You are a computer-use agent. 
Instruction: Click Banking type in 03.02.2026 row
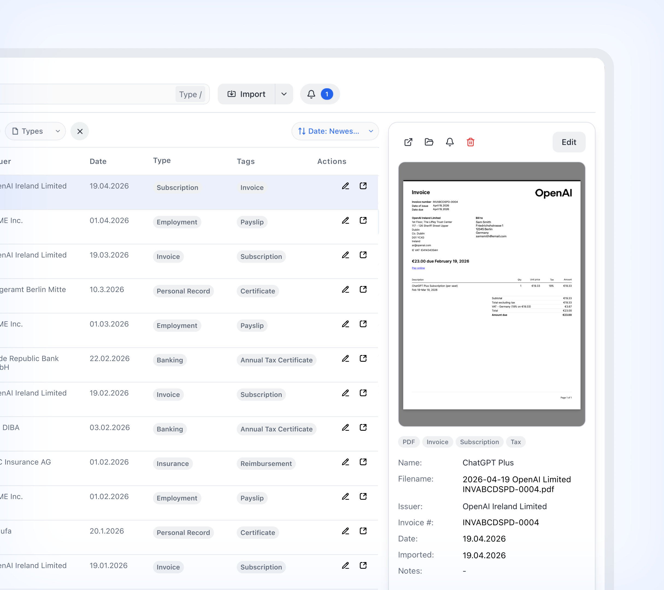click(x=170, y=429)
